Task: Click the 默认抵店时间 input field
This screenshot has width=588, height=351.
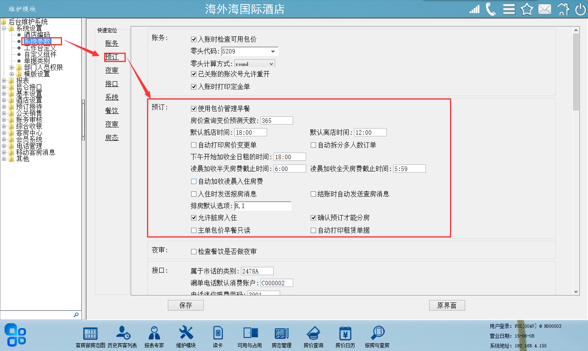Action: [251, 133]
